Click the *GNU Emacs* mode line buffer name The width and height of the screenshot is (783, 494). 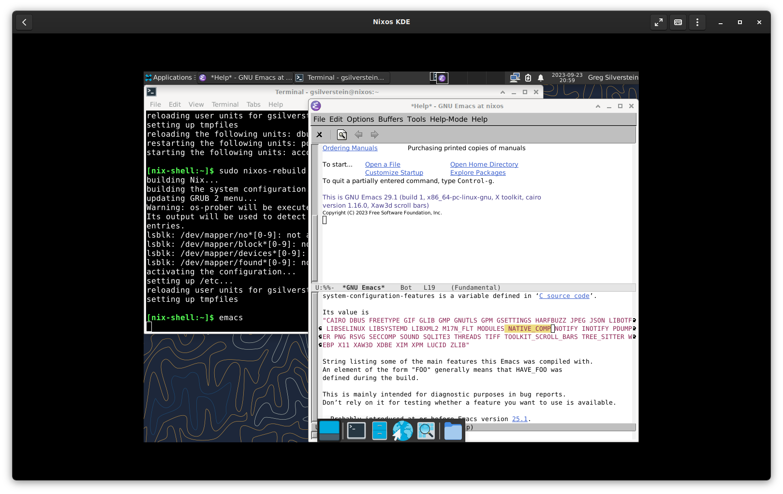tap(364, 288)
